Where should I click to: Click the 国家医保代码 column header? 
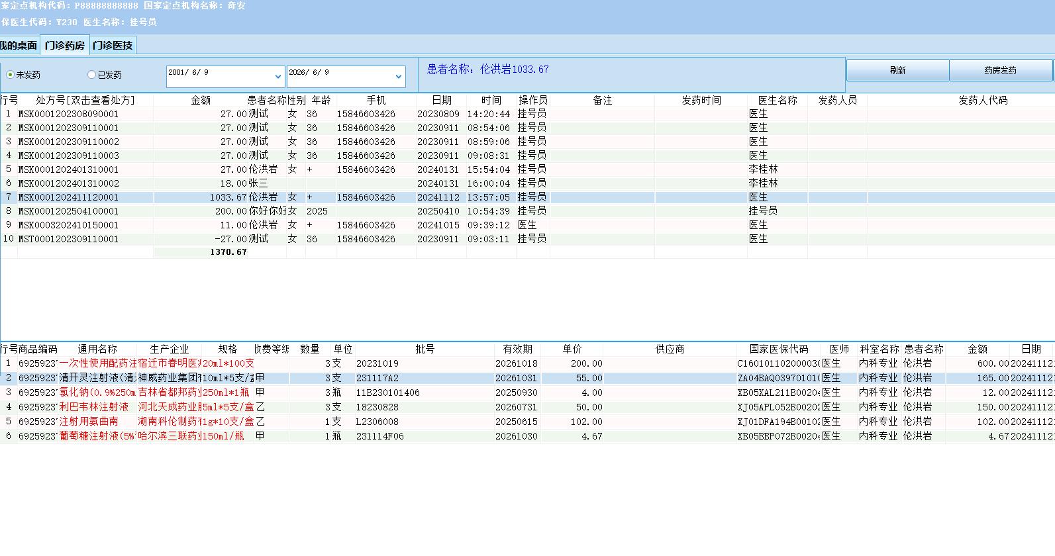(x=779, y=349)
